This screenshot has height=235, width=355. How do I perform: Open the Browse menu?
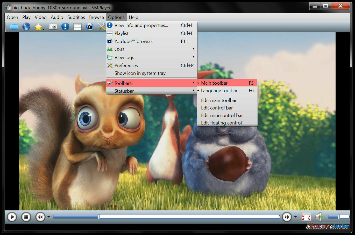(96, 17)
